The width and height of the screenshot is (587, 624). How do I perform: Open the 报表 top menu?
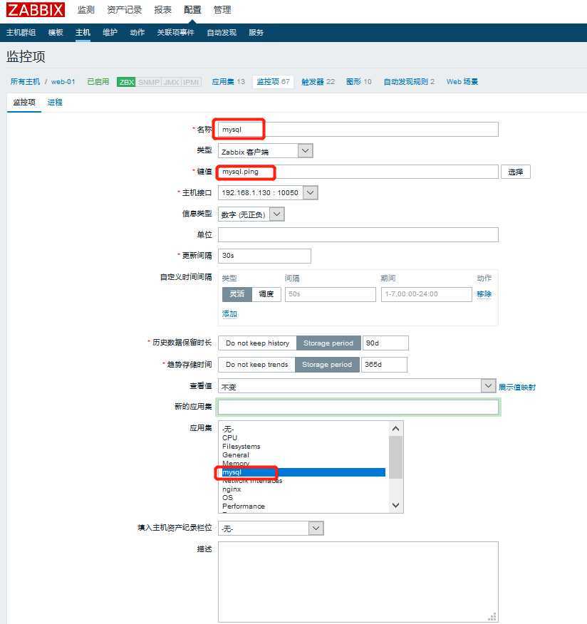coord(162,9)
